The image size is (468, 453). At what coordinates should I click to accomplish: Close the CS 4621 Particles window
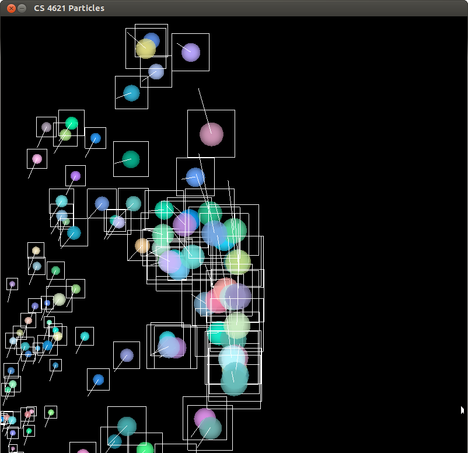tap(10, 8)
